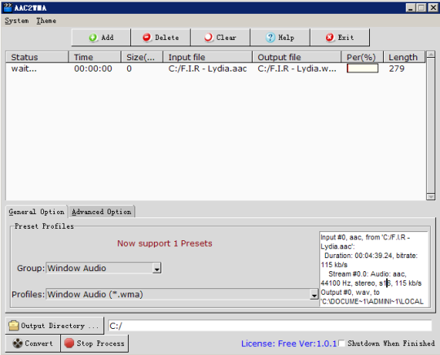Click the progress bar in Per(%) column
The height and width of the screenshot is (355, 440).
coord(363,68)
